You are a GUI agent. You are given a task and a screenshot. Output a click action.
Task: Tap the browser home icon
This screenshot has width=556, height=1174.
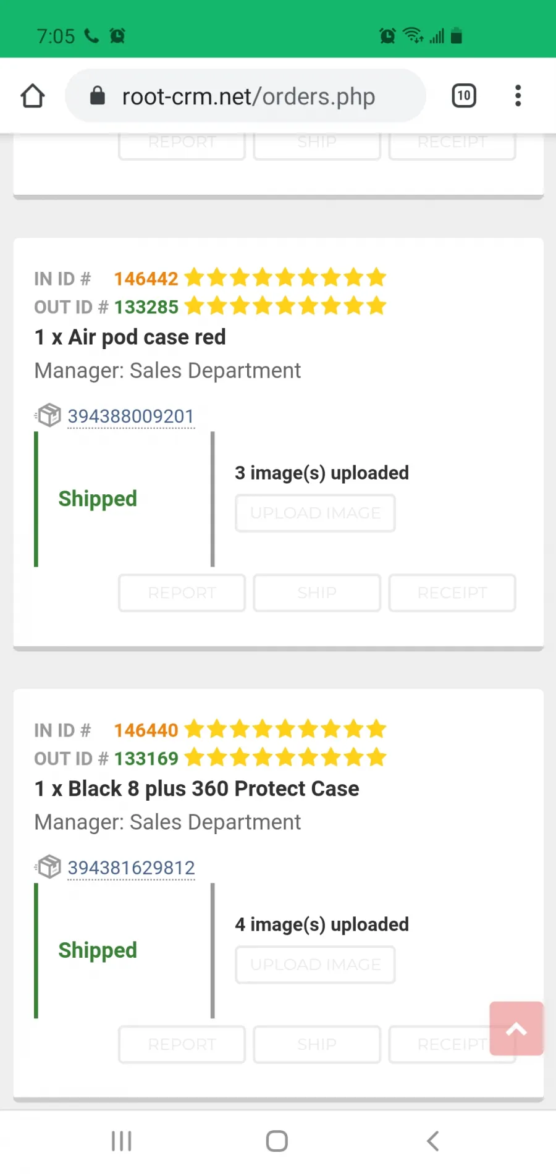point(33,96)
